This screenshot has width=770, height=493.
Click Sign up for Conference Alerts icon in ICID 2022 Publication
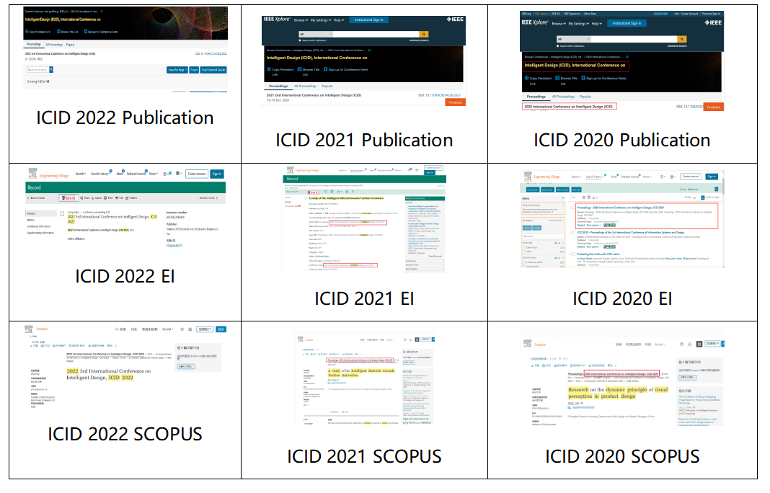coord(86,32)
